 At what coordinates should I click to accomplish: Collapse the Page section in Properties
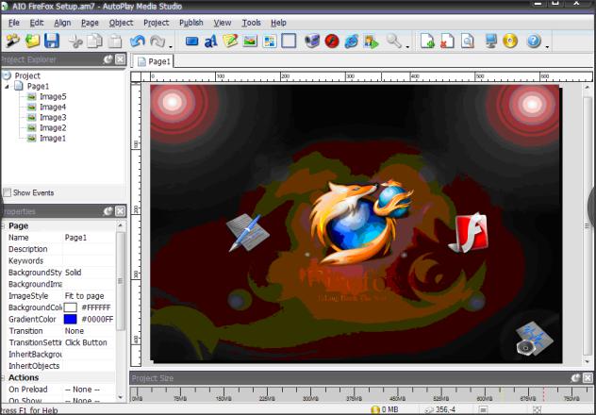[x=3, y=226]
